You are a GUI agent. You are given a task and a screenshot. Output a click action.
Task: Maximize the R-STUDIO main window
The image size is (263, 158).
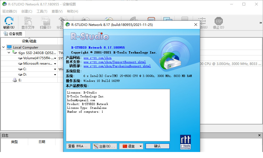pos(244,4)
